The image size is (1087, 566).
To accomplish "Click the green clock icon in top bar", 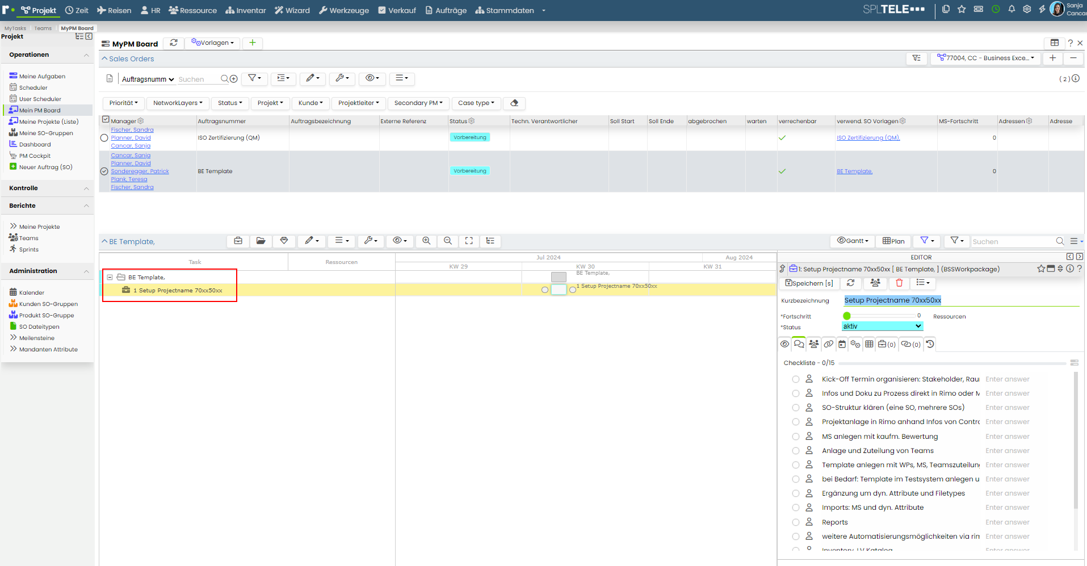I will point(996,9).
